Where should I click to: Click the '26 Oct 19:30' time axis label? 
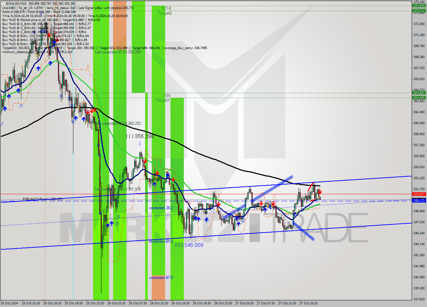201,303
